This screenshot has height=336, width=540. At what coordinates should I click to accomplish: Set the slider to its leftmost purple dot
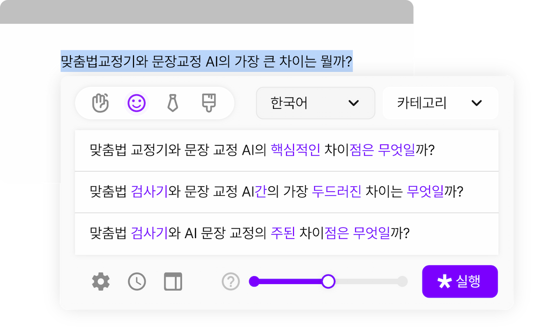pos(254,282)
